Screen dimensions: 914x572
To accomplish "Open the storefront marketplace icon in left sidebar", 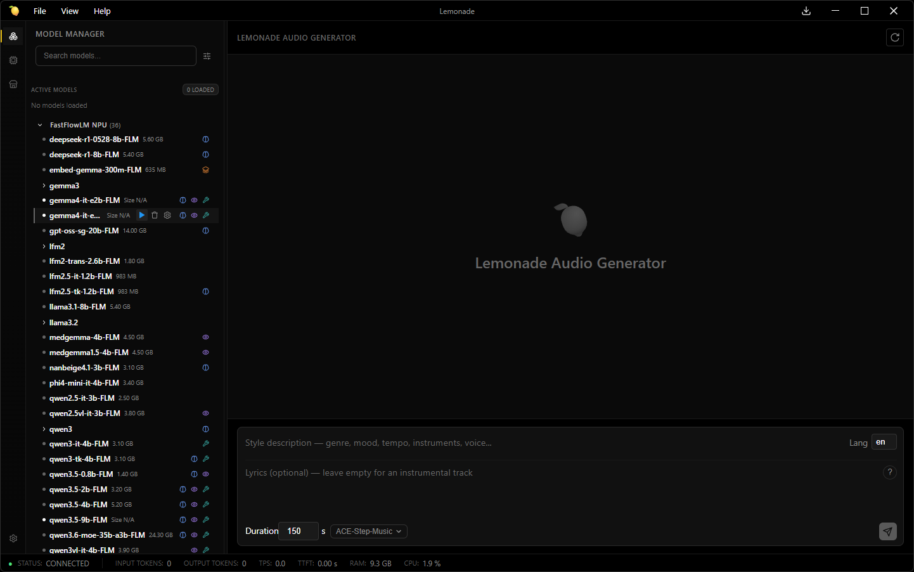I will tap(13, 84).
